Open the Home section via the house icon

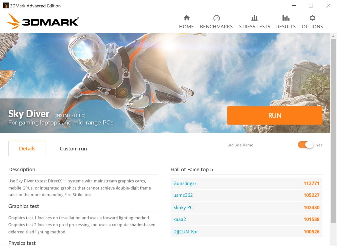click(x=187, y=18)
